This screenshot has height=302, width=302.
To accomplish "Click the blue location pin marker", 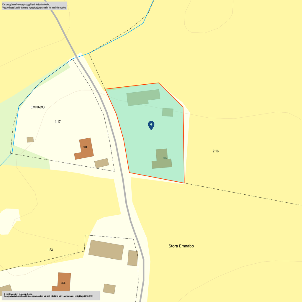I will click(151, 125).
